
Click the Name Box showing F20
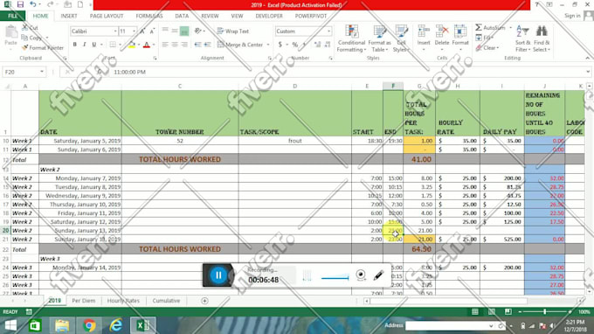(x=21, y=72)
